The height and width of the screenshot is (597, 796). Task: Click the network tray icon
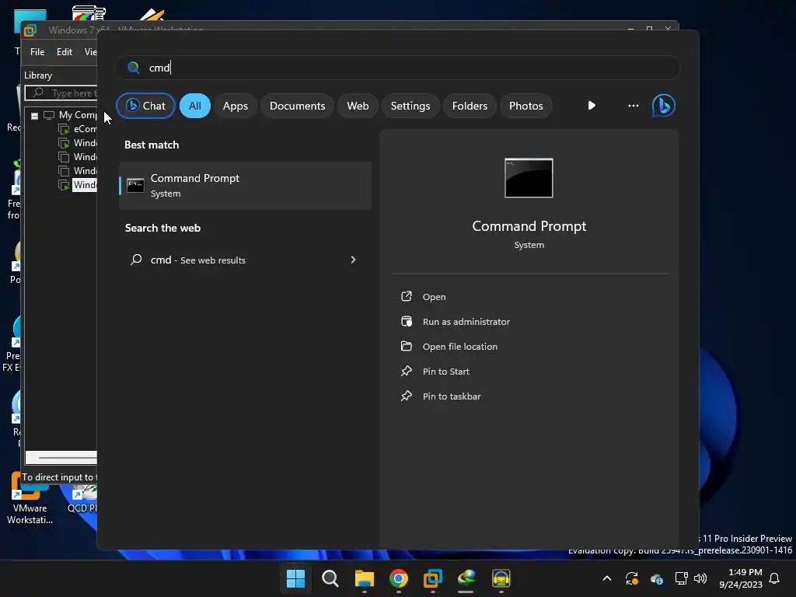681,578
